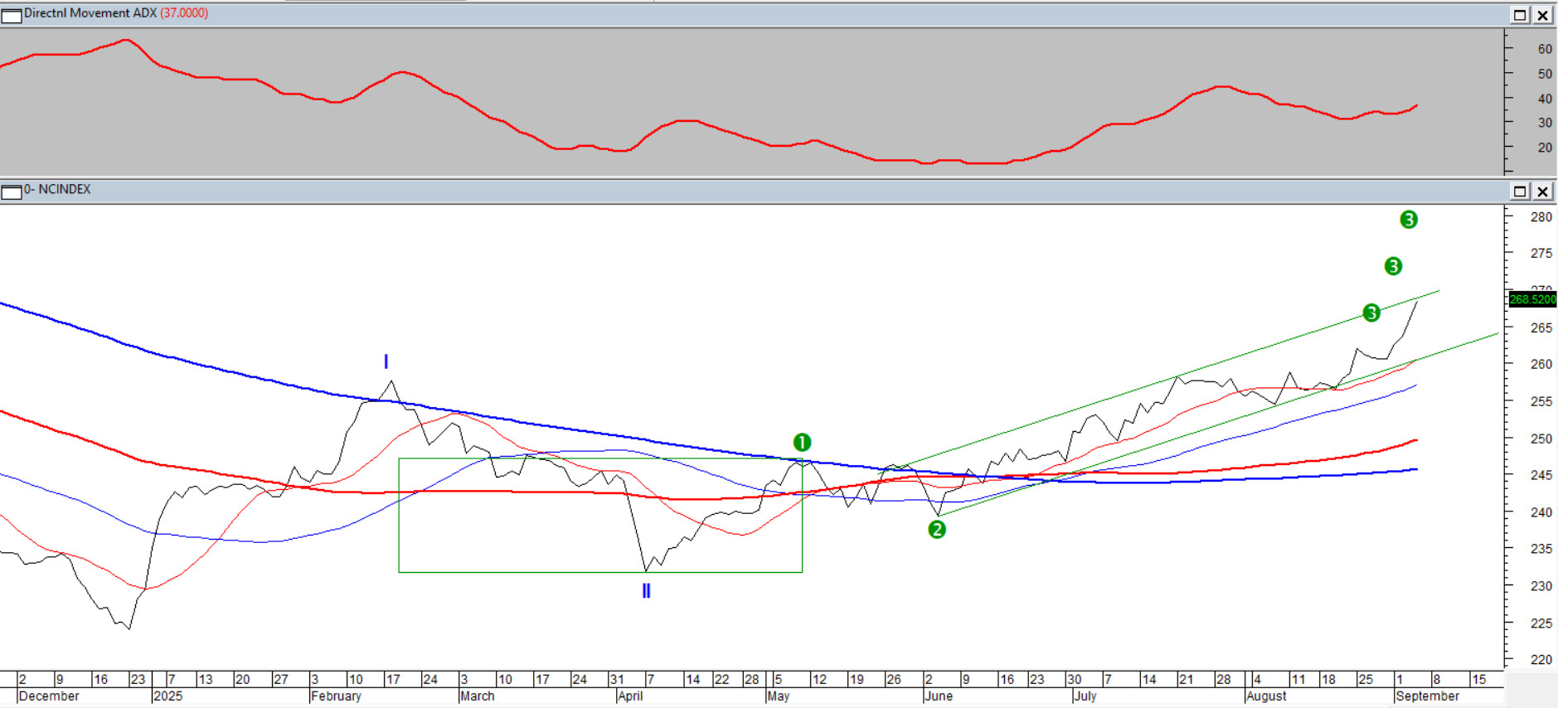
Task: Select the green circled 1 wave marker
Action: click(802, 442)
